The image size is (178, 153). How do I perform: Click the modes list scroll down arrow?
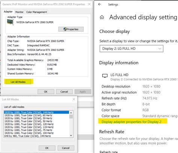(x=71, y=135)
